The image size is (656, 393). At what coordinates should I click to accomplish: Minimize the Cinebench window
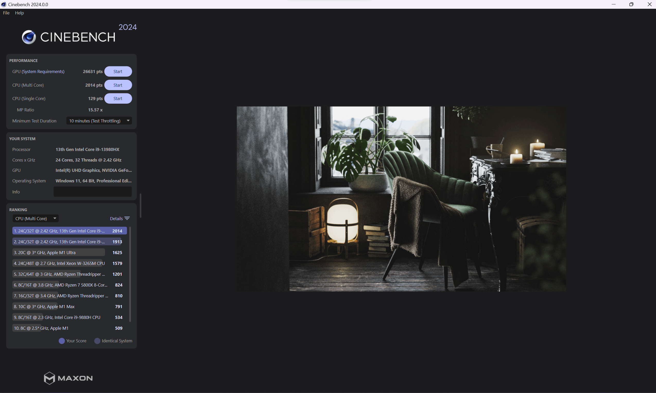(614, 4)
